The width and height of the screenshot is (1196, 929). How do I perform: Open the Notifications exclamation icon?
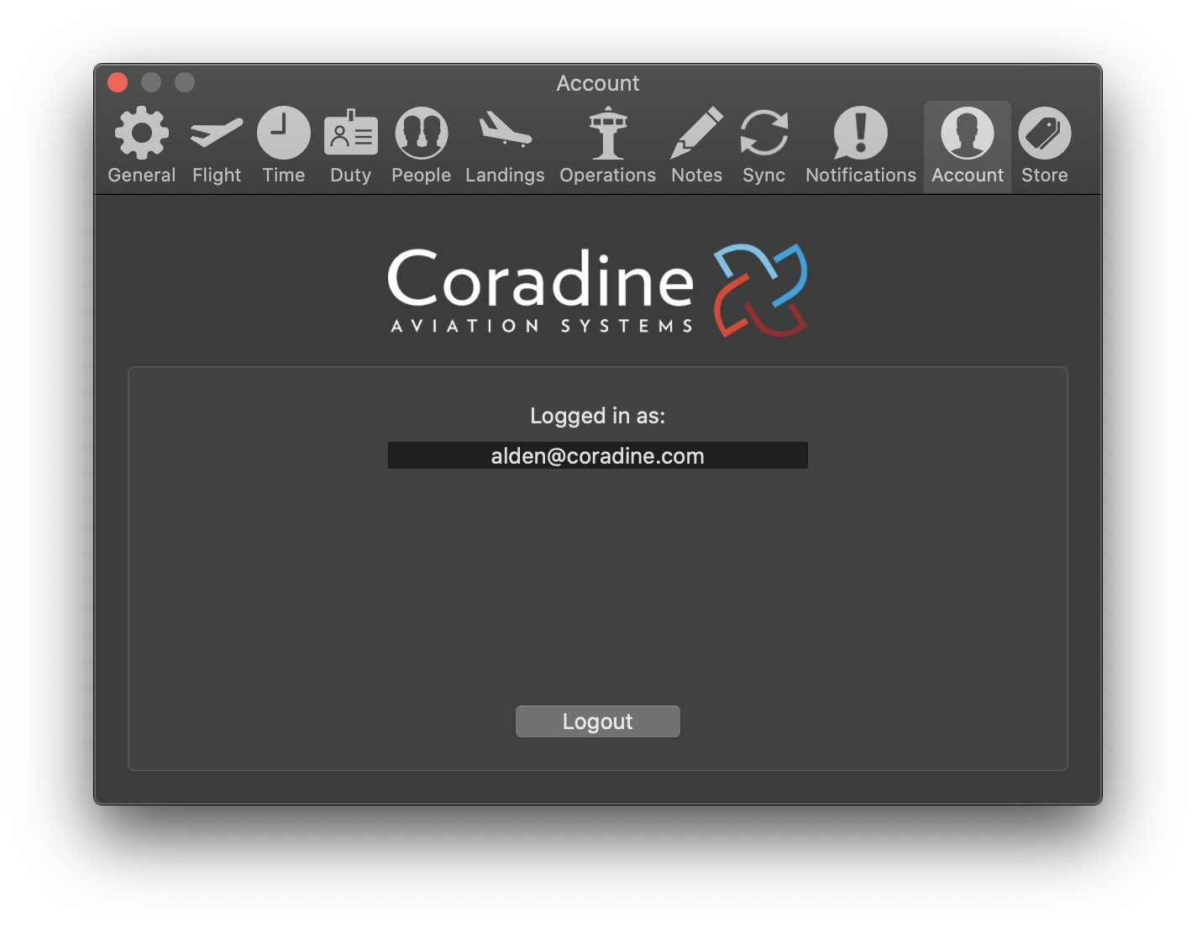[861, 133]
